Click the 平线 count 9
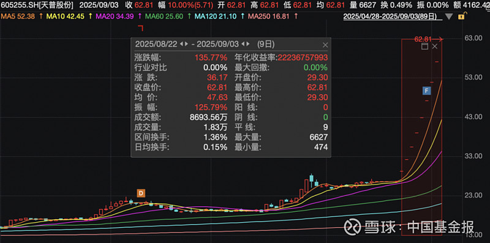 pos(326,127)
